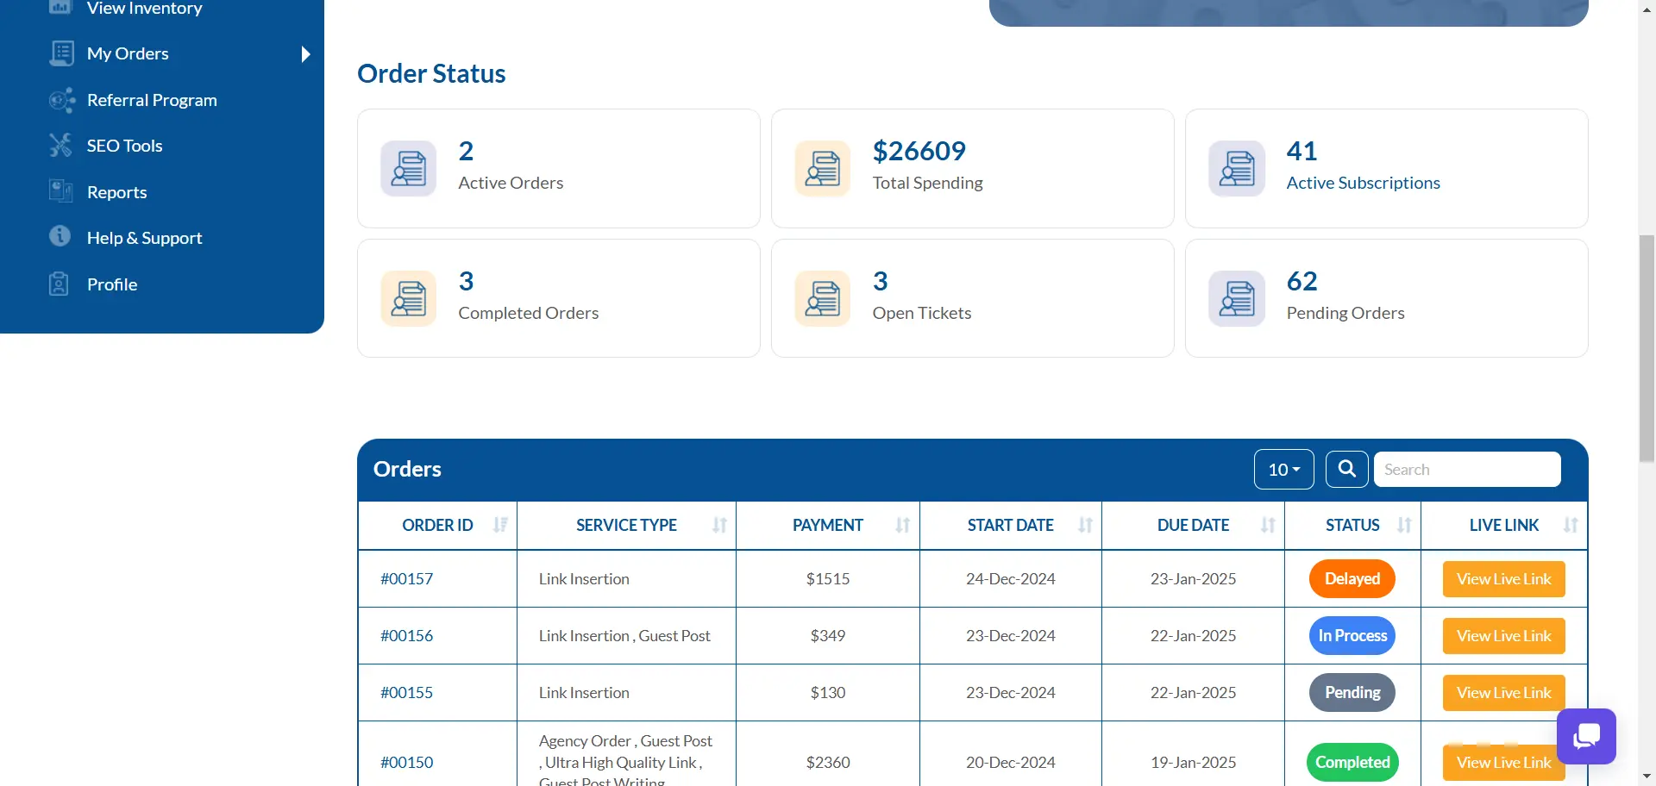The width and height of the screenshot is (1656, 786).
Task: Open order #00156 link
Action: click(x=407, y=636)
